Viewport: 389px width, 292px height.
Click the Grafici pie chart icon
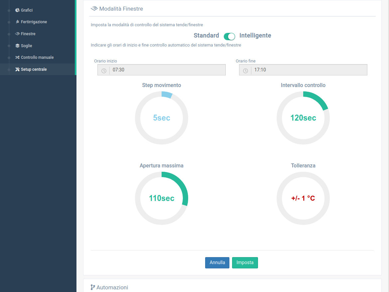17,10
